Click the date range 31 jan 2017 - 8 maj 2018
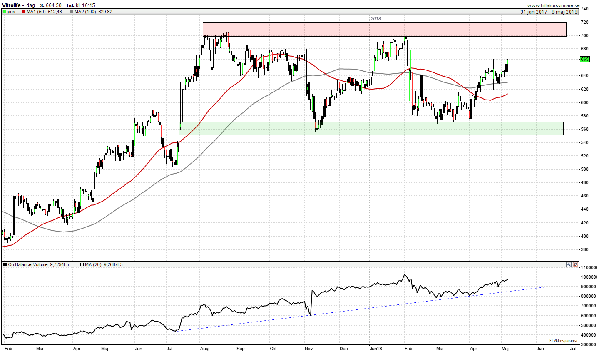This screenshot has height=354, width=597. tap(549, 12)
